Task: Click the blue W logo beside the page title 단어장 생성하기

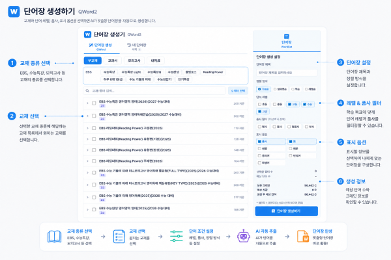Action: pos(14,12)
